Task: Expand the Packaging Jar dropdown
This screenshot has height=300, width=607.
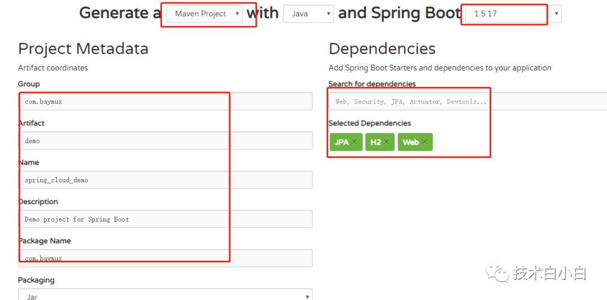Action: [165, 295]
